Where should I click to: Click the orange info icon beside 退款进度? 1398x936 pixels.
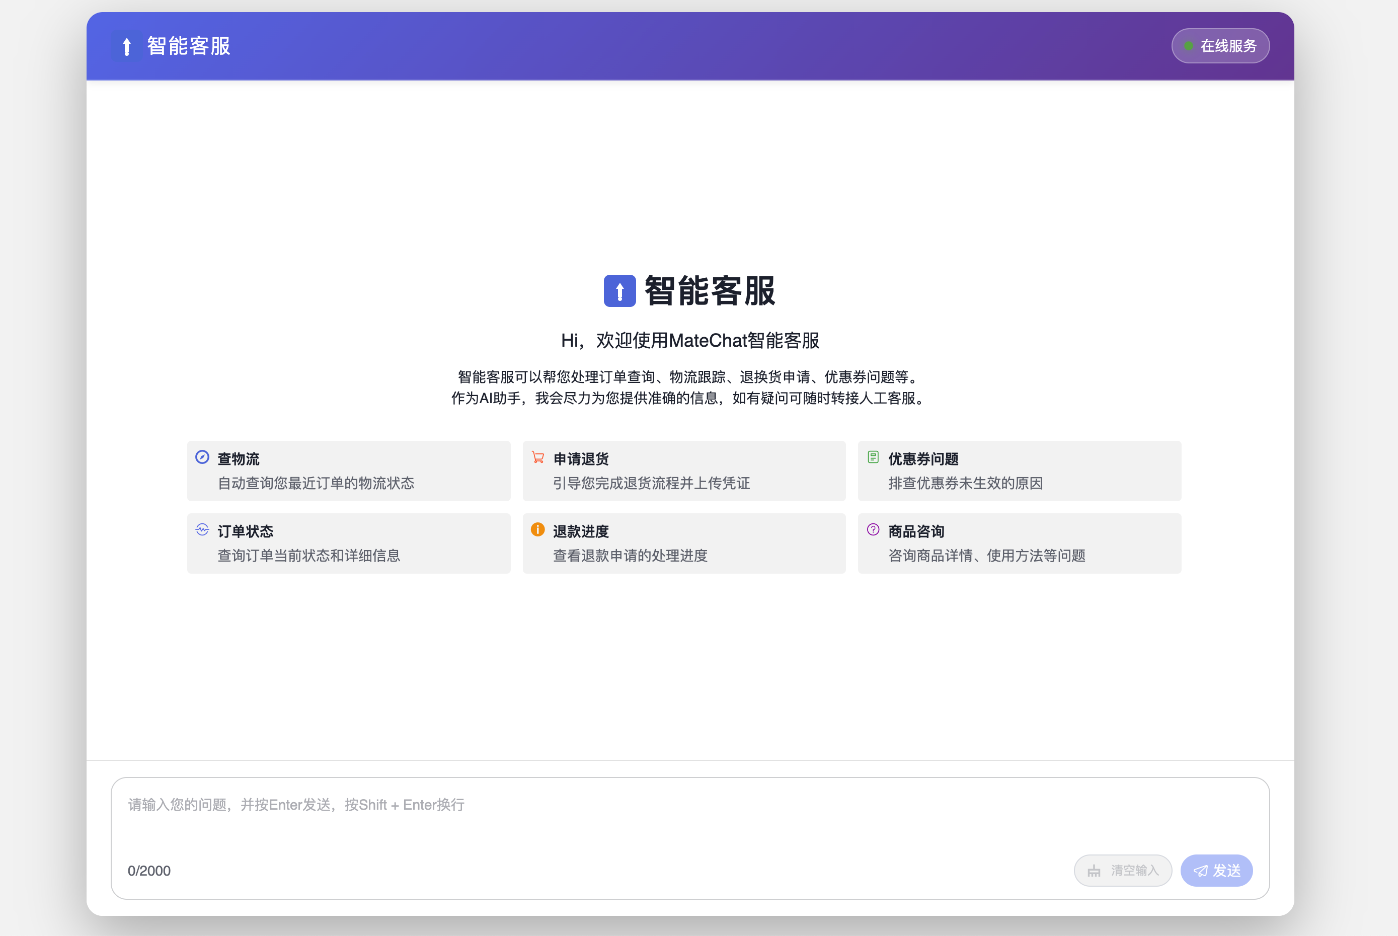pos(538,529)
